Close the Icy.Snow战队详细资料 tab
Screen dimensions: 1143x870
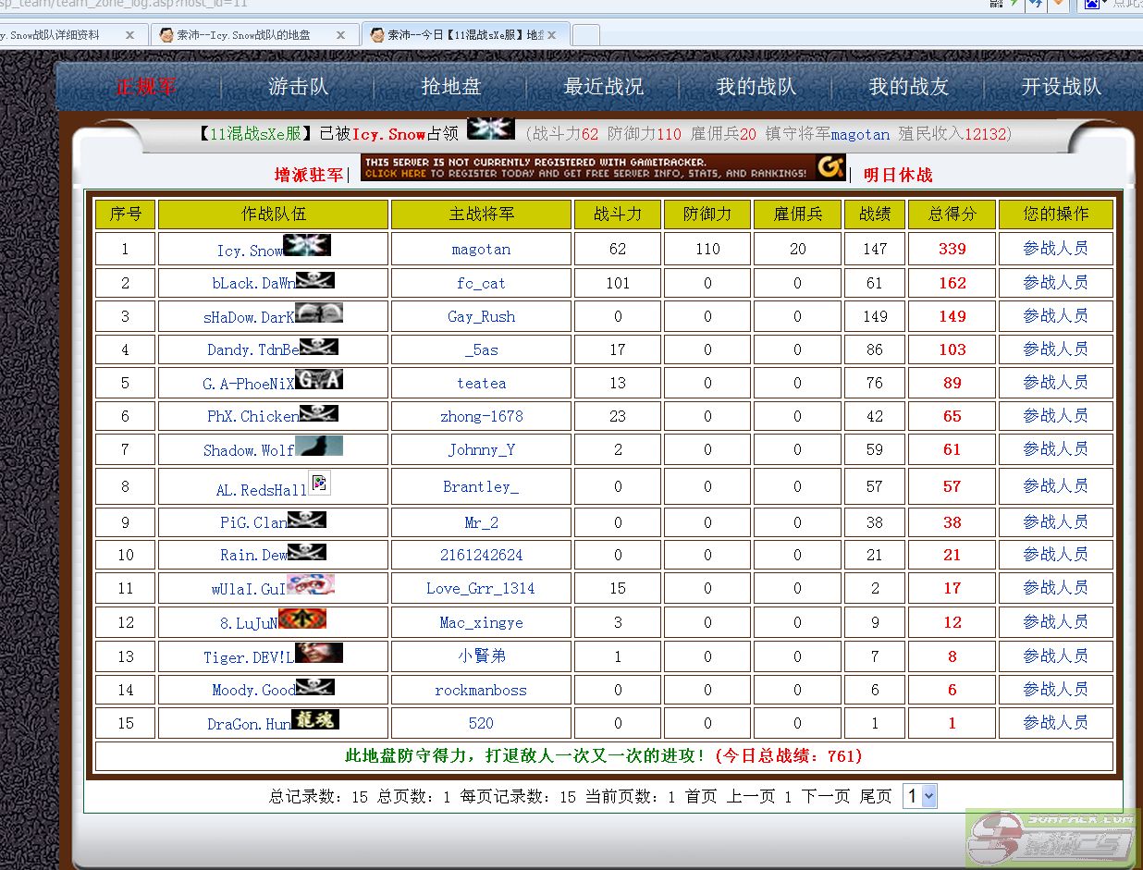pyautogui.click(x=129, y=35)
